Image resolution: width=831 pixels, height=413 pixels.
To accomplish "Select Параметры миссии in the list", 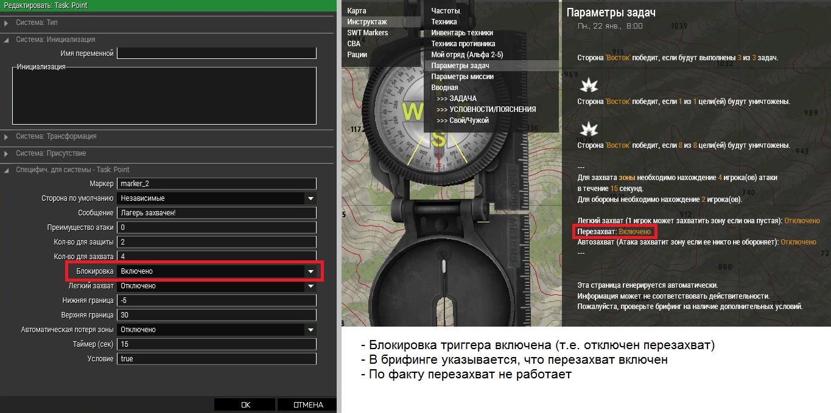I will [462, 77].
